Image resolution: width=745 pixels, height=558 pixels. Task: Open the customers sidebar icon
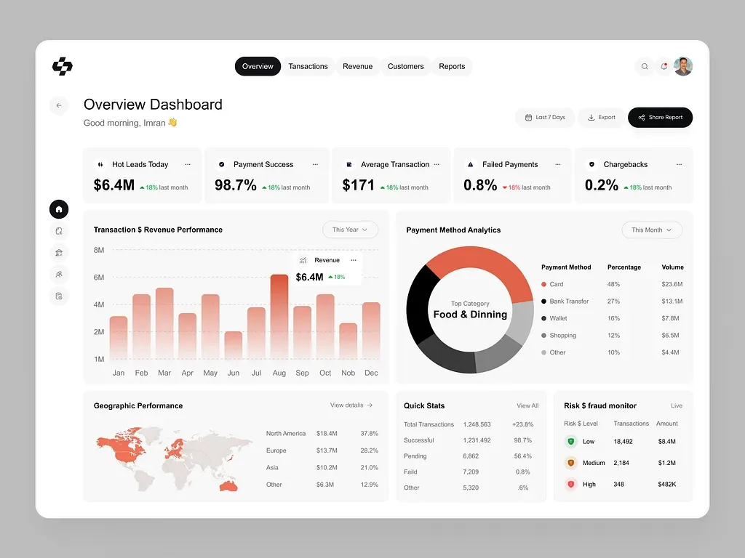coord(59,274)
